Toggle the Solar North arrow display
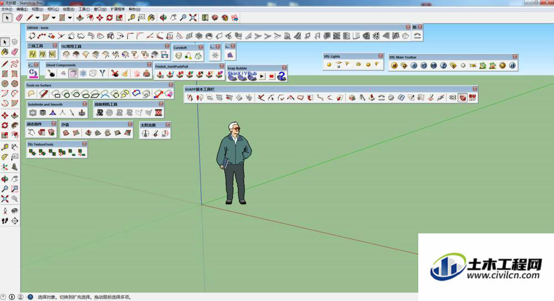Screen dimensions: 554x301 [145, 134]
